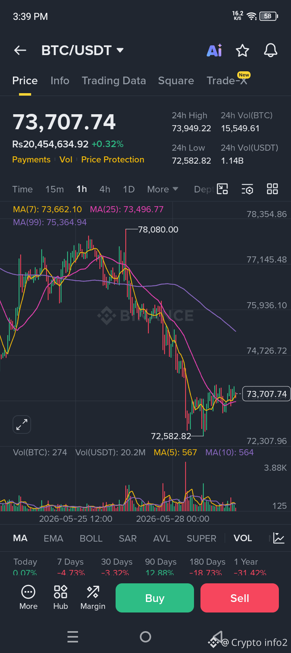Select the 1h chart interval
Image resolution: width=291 pixels, height=653 pixels.
(x=82, y=189)
